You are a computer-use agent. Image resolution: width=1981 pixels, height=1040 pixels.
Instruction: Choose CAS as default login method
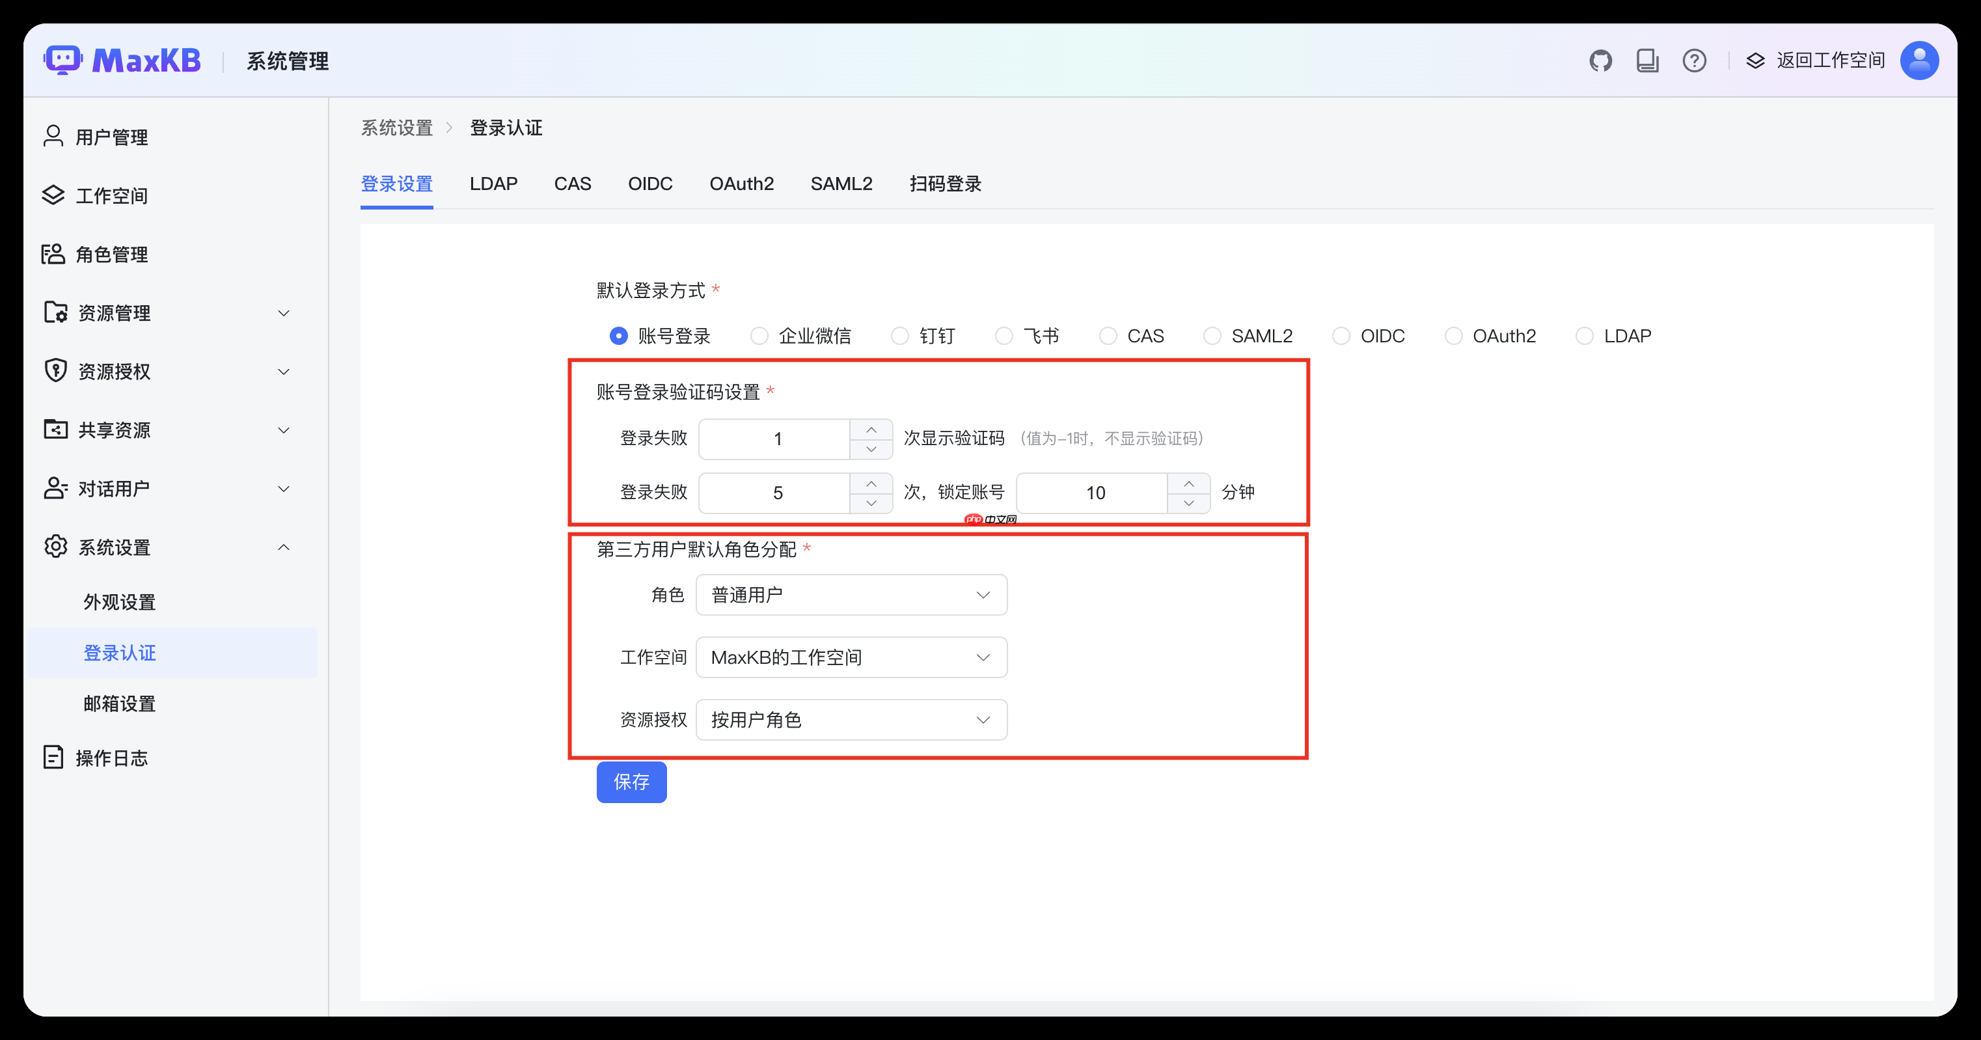coord(1108,335)
